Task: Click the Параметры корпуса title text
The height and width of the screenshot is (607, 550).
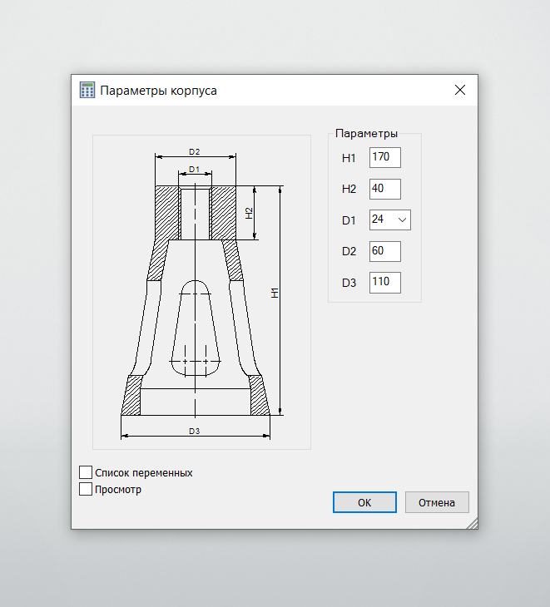Action: coord(158,91)
